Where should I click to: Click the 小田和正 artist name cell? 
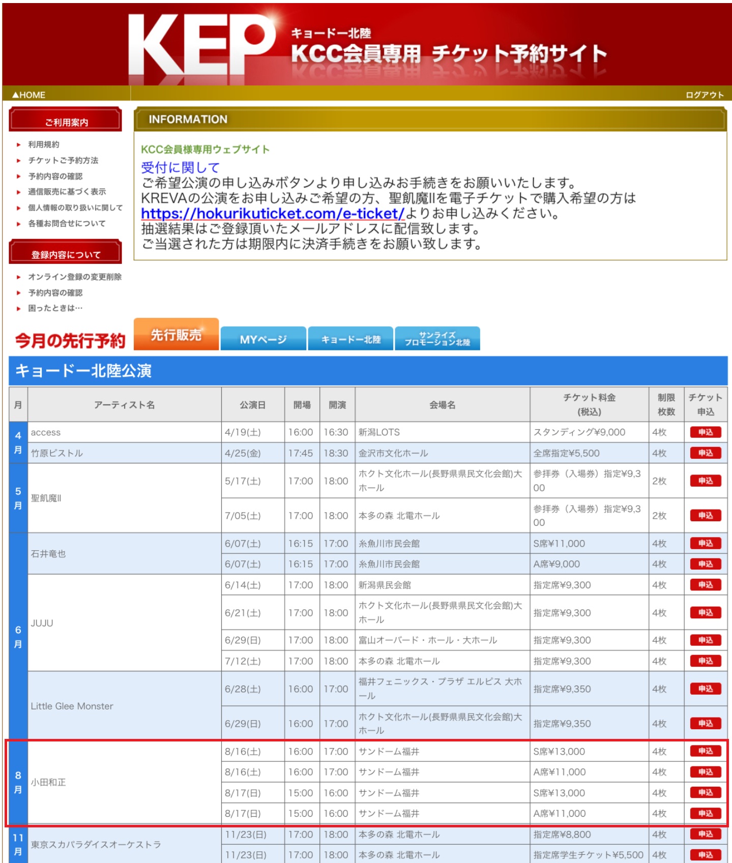[125, 782]
